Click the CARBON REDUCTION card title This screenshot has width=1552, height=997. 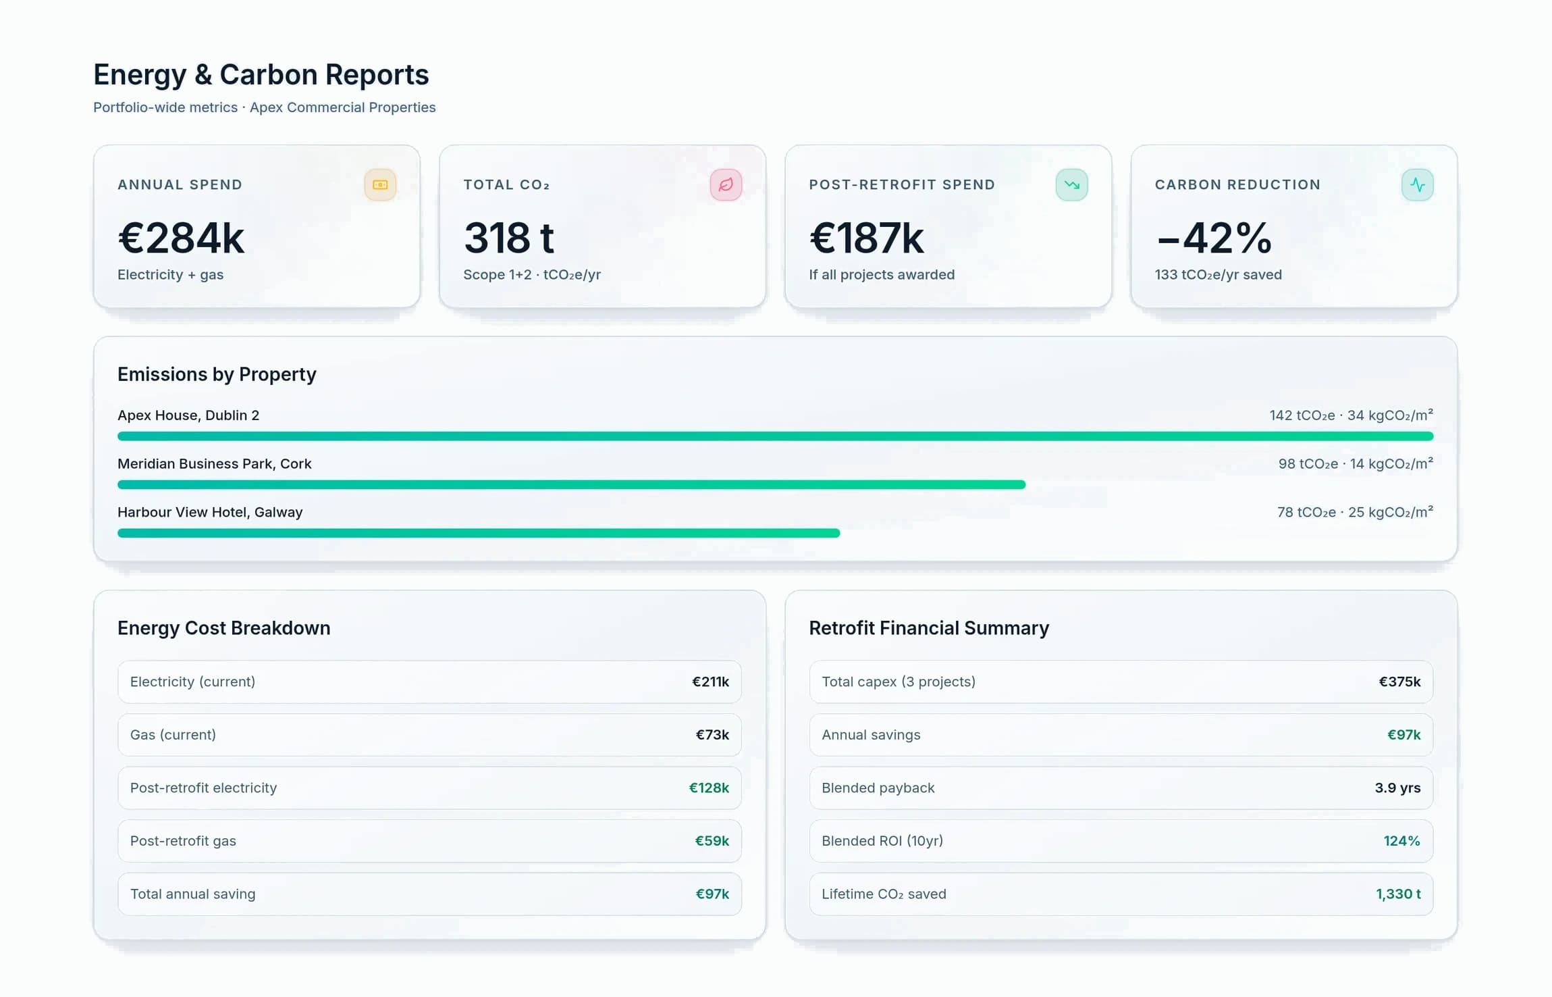[1237, 185]
